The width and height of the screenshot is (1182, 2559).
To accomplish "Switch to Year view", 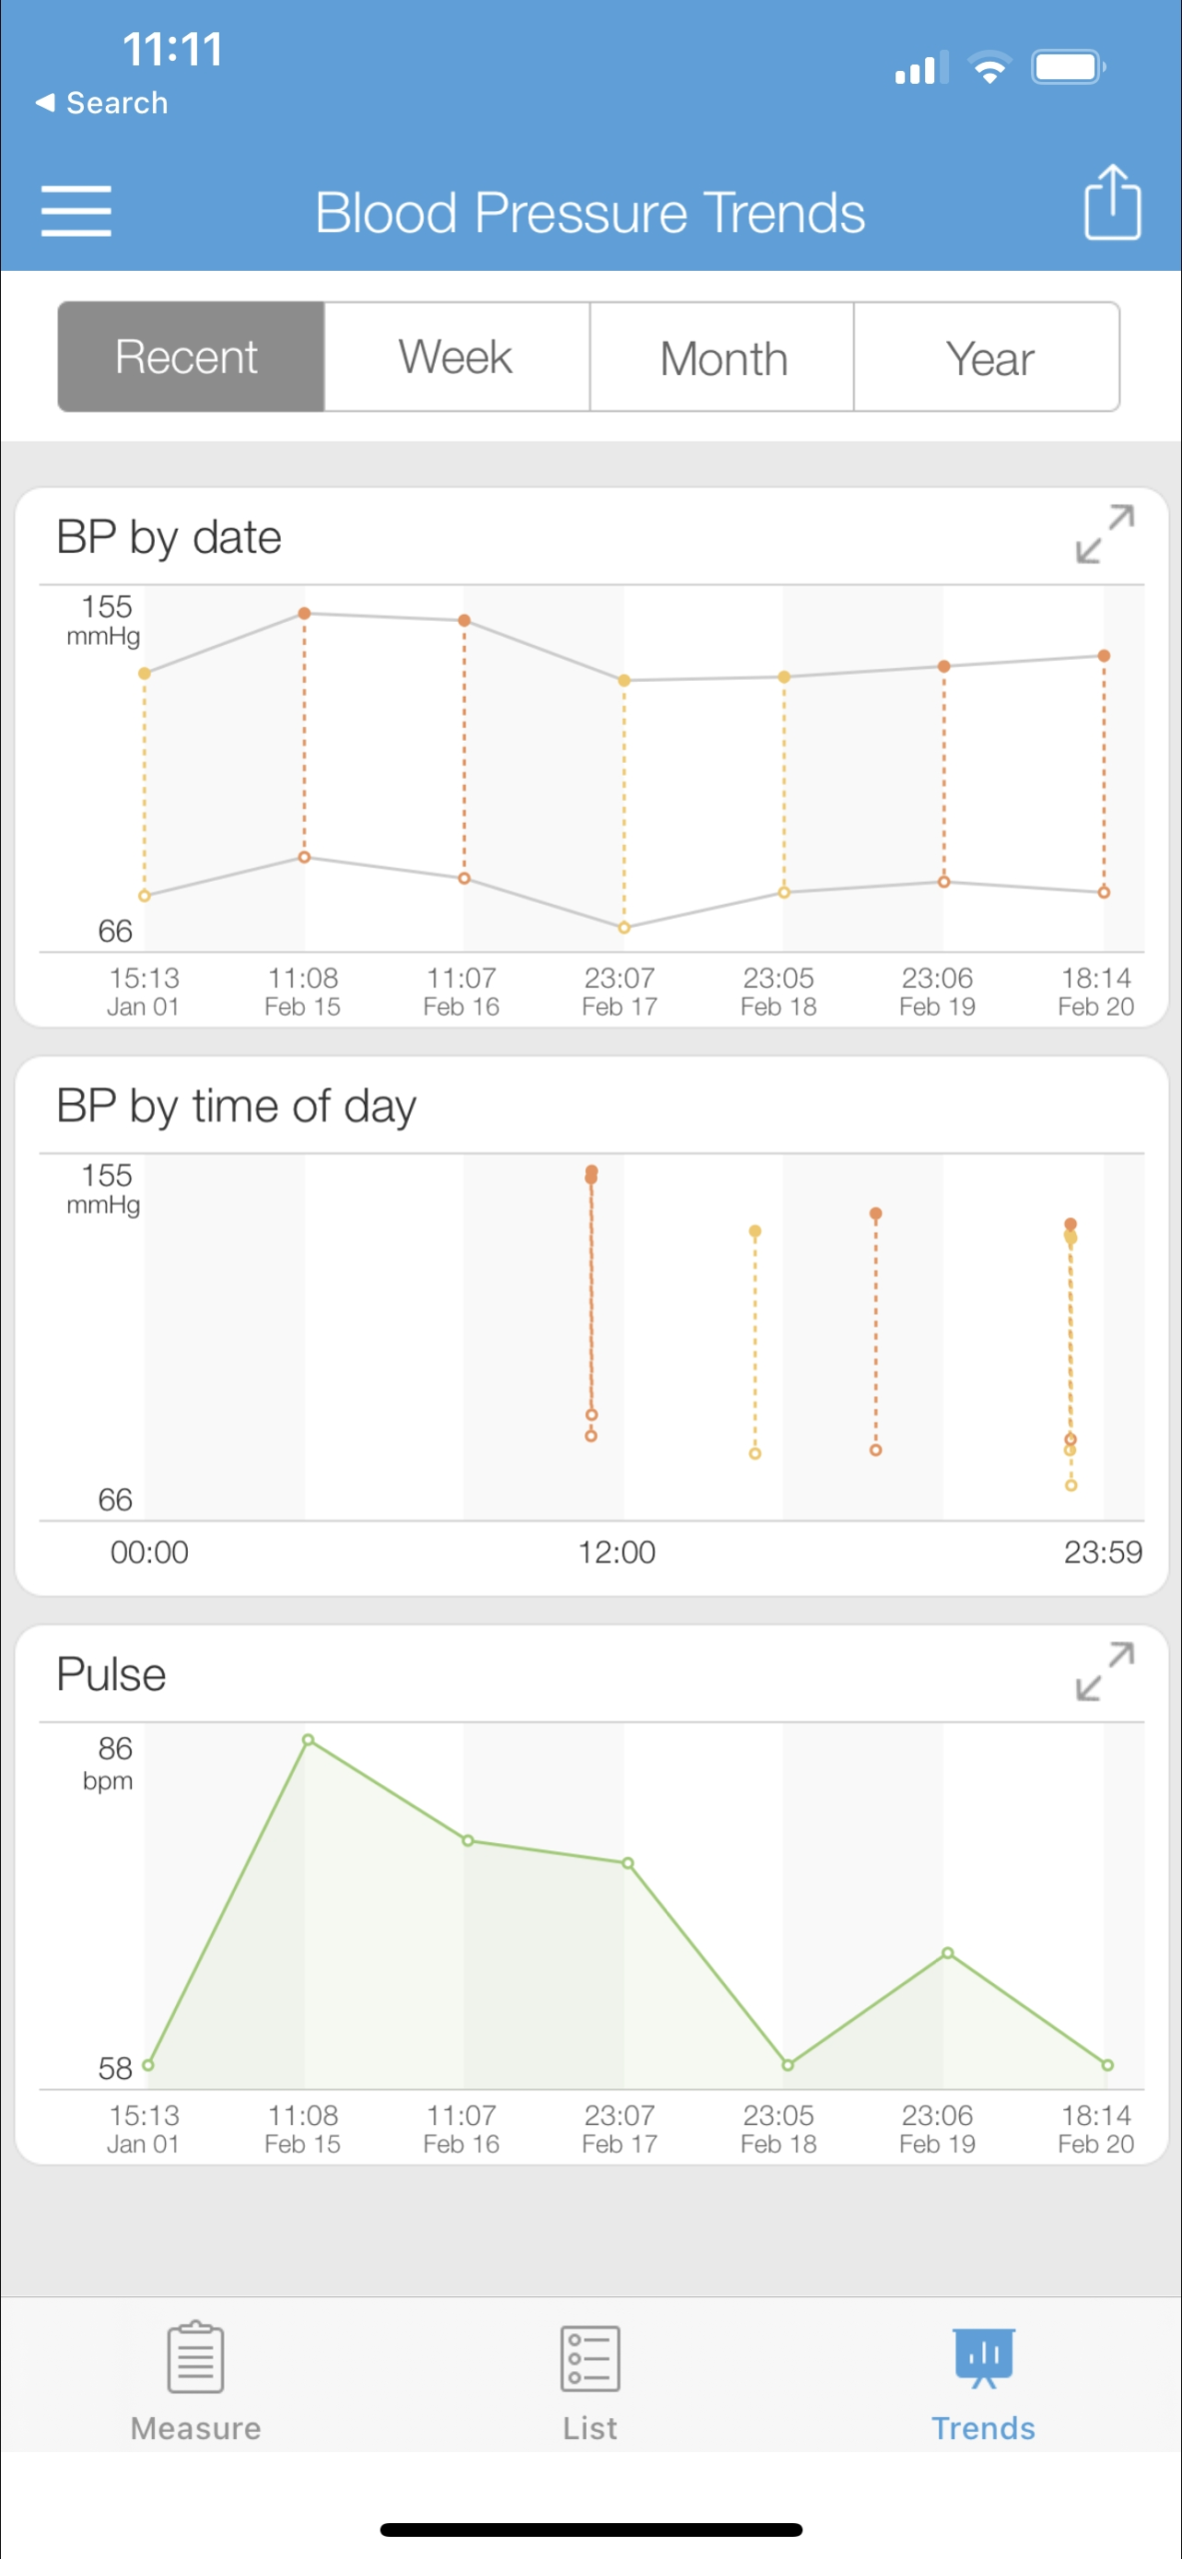I will (x=987, y=357).
